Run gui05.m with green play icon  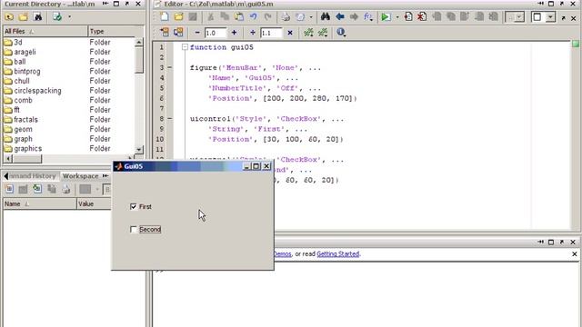[x=386, y=16]
